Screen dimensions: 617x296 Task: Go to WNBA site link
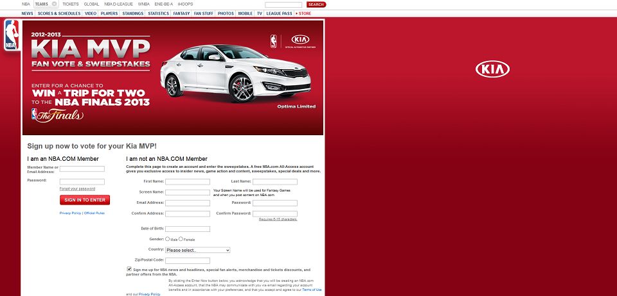coord(143,4)
